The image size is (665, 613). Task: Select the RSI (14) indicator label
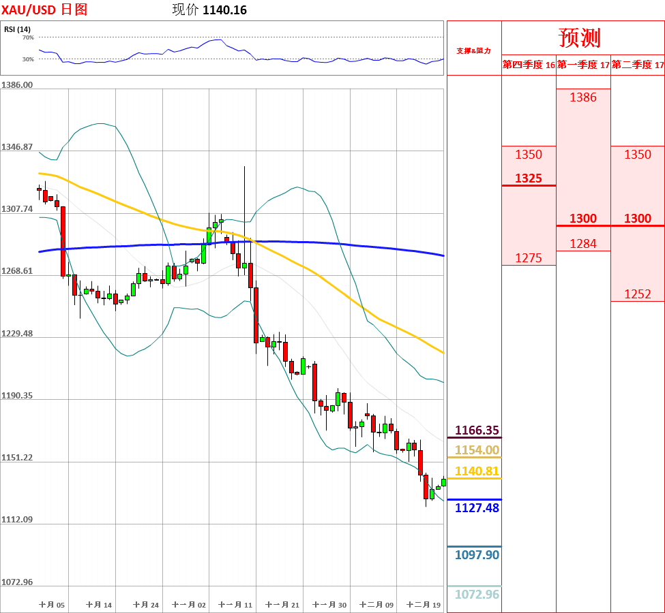tap(17, 29)
